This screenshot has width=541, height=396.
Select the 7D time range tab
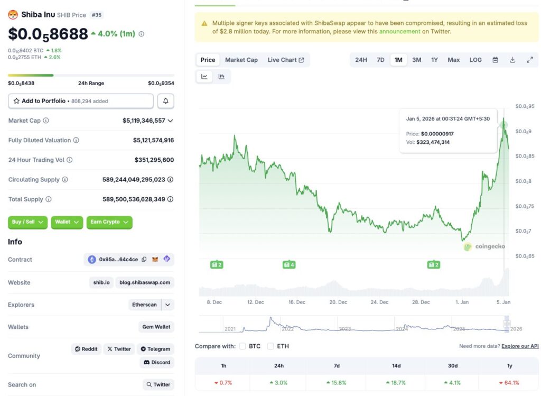click(380, 60)
